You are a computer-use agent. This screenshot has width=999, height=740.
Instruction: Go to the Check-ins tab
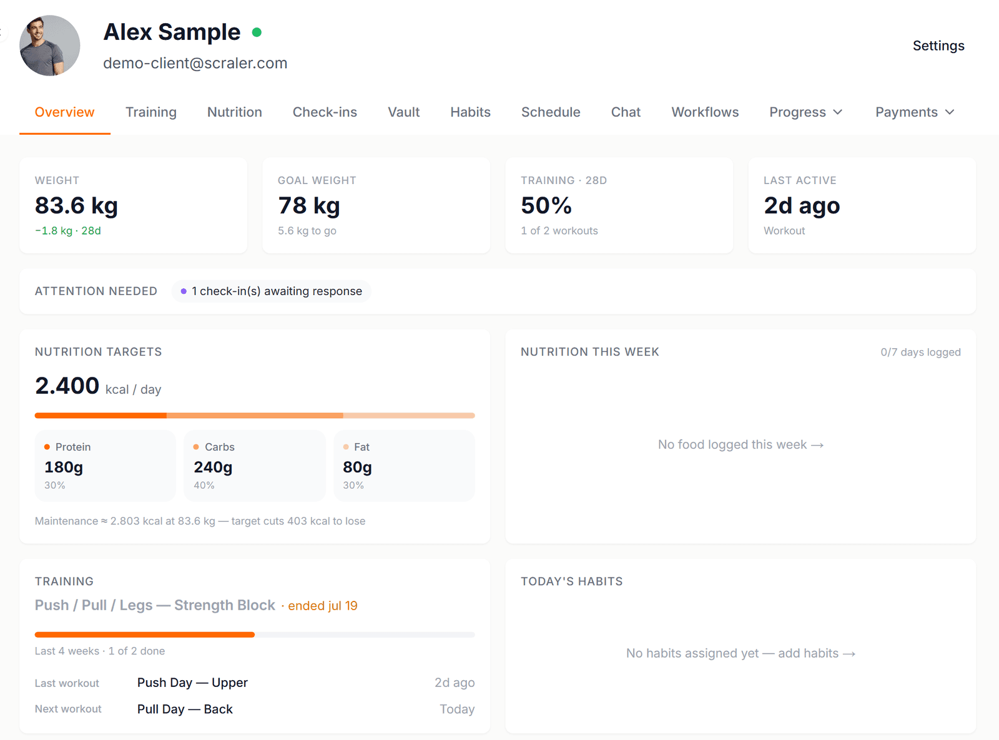(325, 112)
